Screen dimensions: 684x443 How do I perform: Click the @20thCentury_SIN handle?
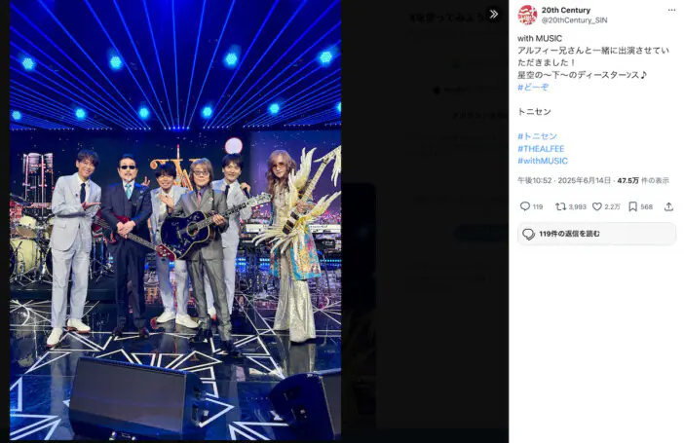(574, 20)
